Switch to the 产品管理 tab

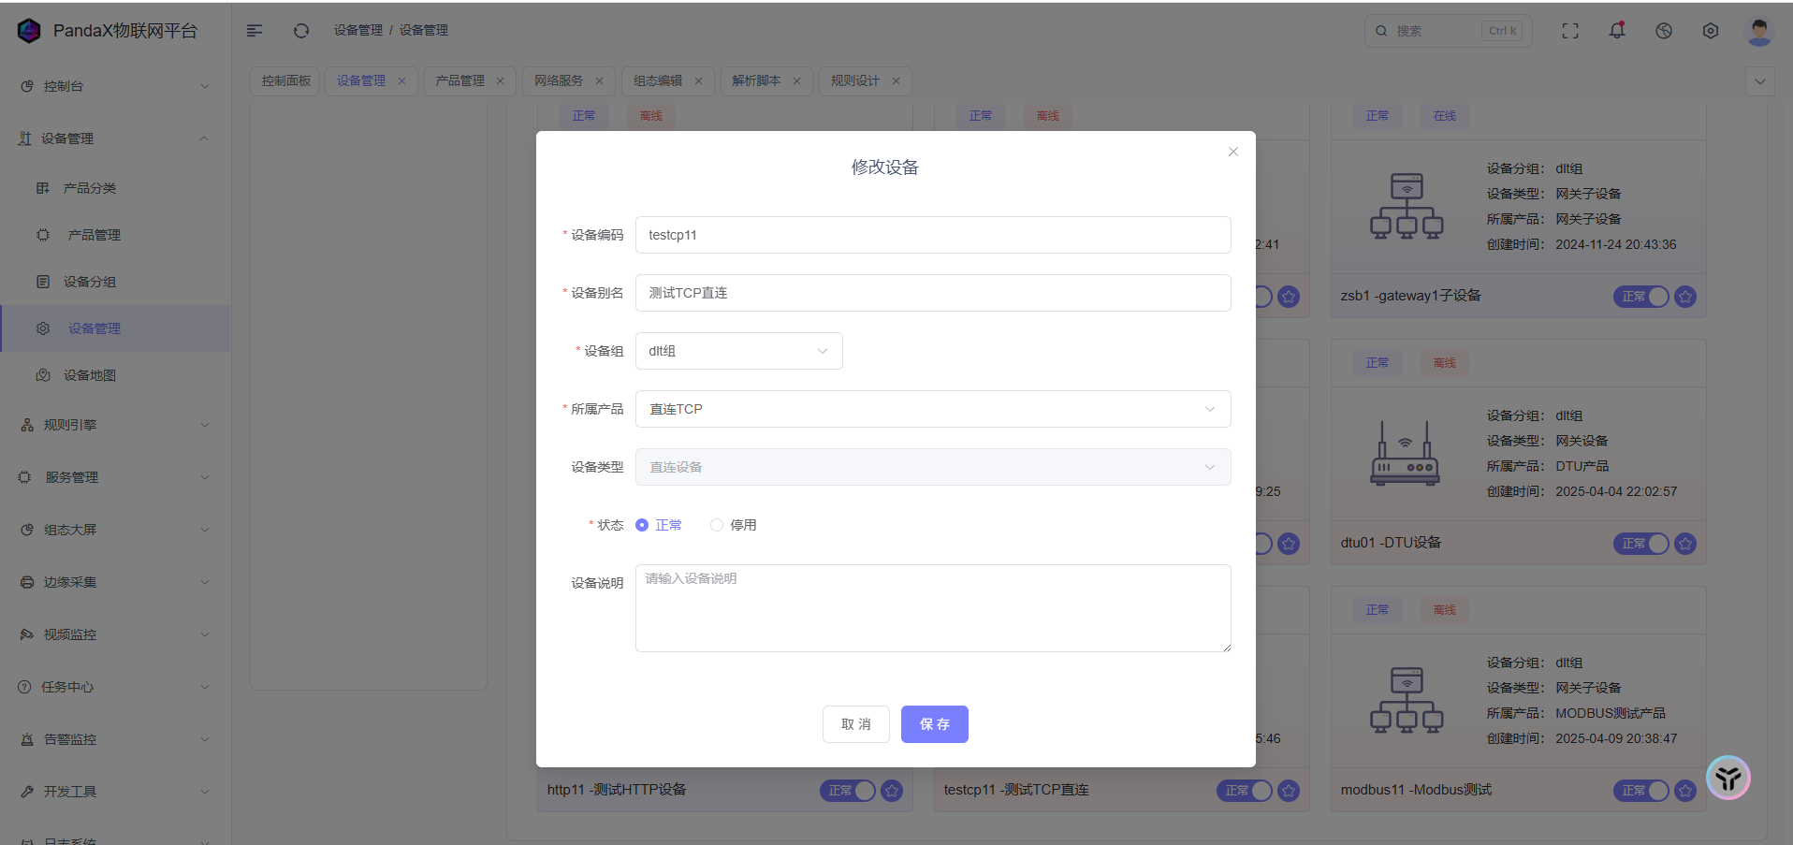tap(459, 81)
